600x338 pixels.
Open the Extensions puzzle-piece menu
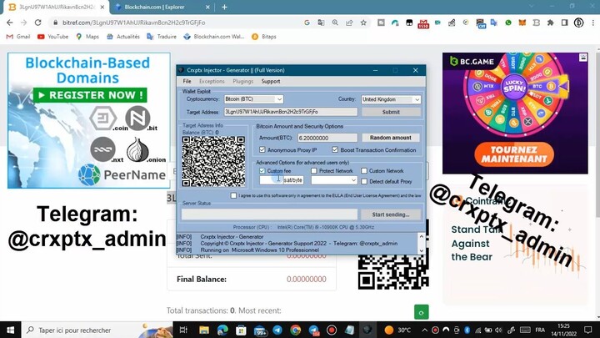[x=550, y=23]
